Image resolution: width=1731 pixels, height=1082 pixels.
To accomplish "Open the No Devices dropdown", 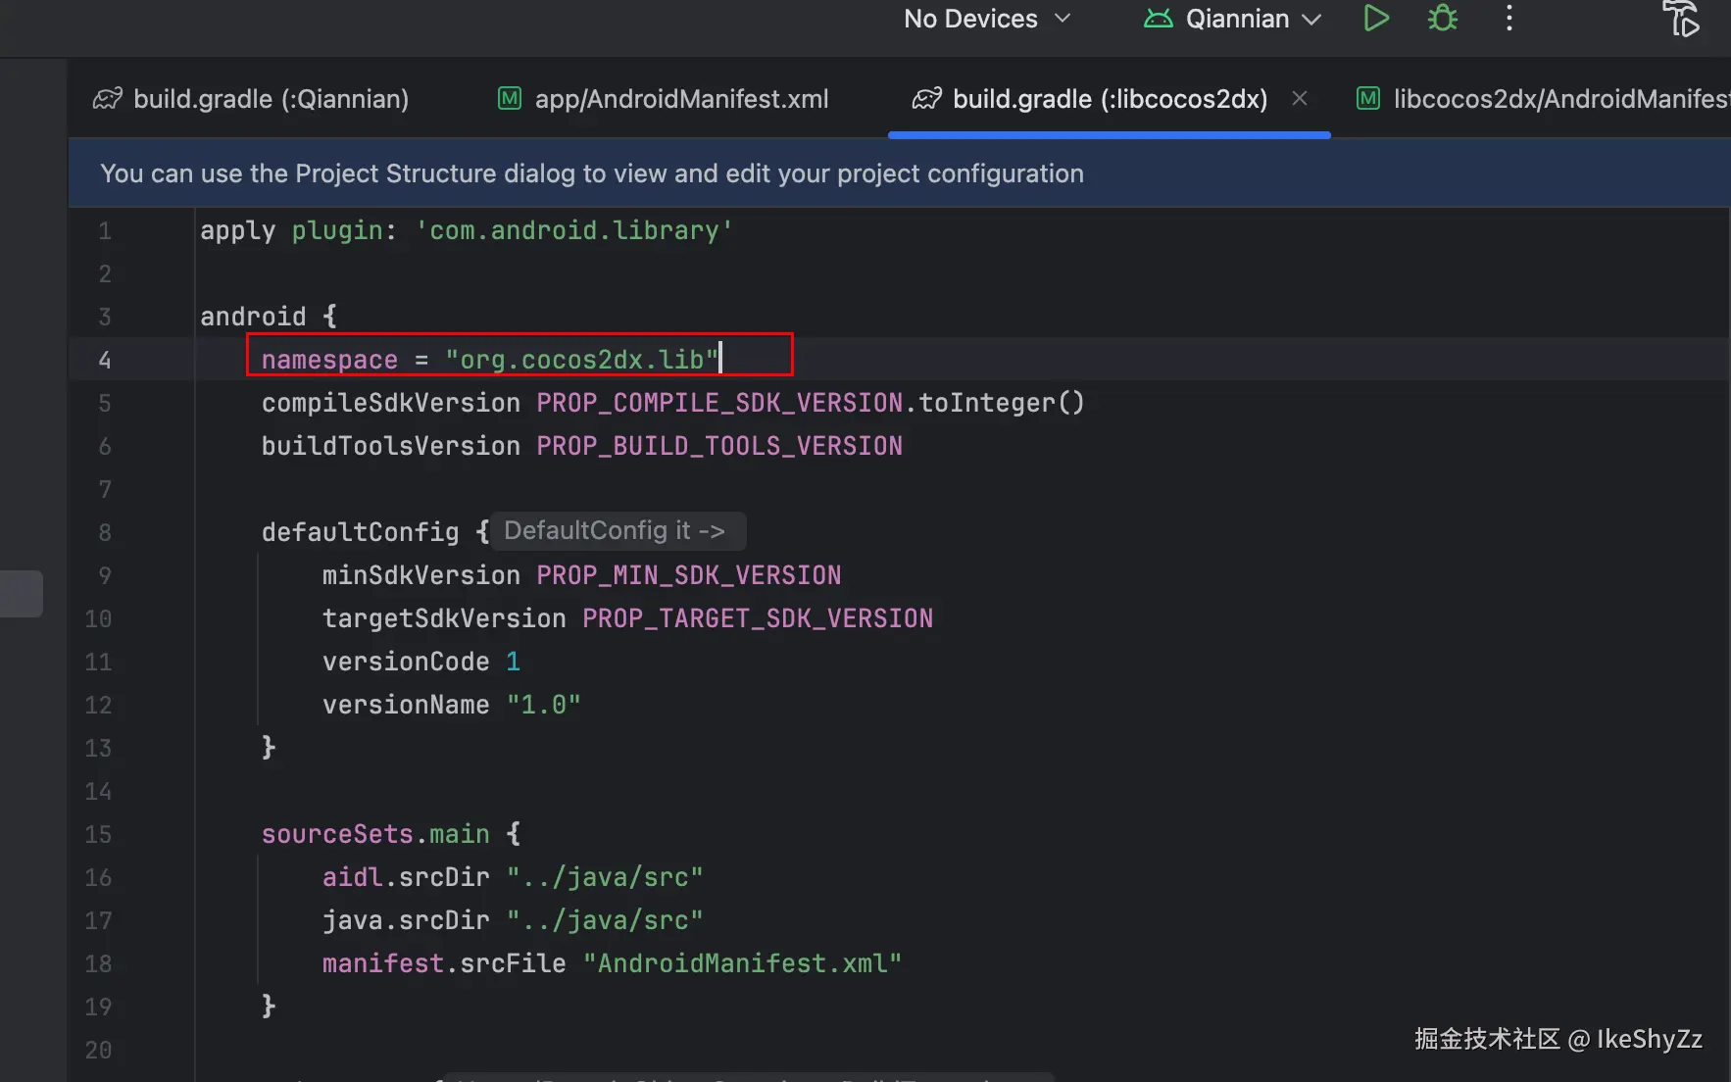I will (x=986, y=19).
